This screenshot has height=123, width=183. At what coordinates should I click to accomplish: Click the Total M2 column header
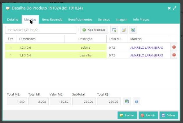tap(117, 39)
